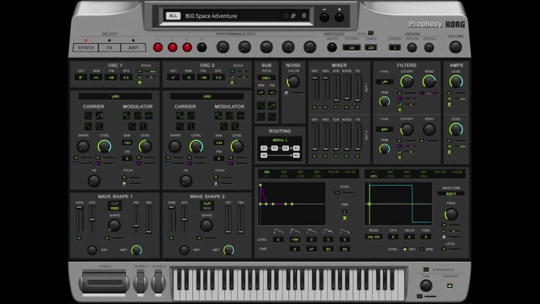Image resolution: width=540 pixels, height=304 pixels.
Task: Toggle performance edit button 3
Action: tap(187, 47)
